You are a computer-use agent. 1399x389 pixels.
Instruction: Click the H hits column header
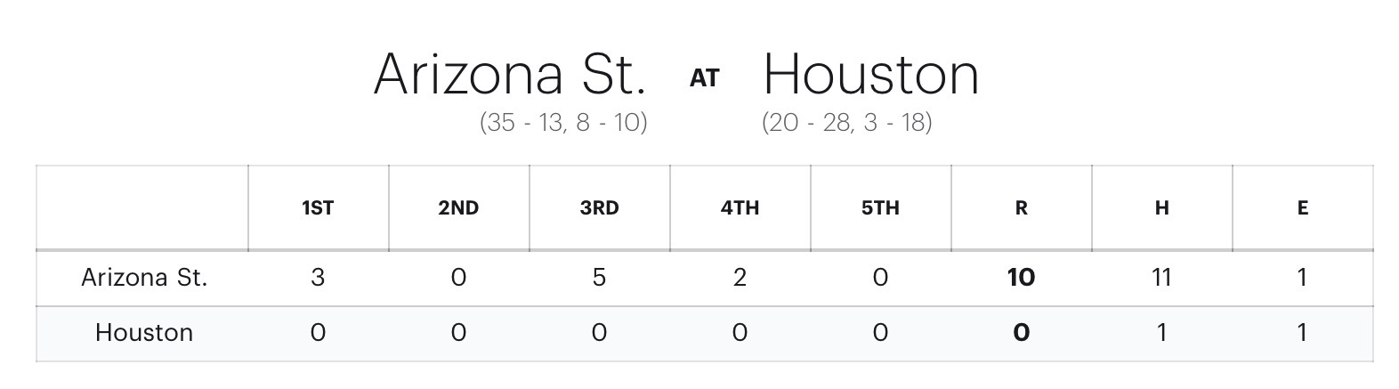pos(1161,208)
